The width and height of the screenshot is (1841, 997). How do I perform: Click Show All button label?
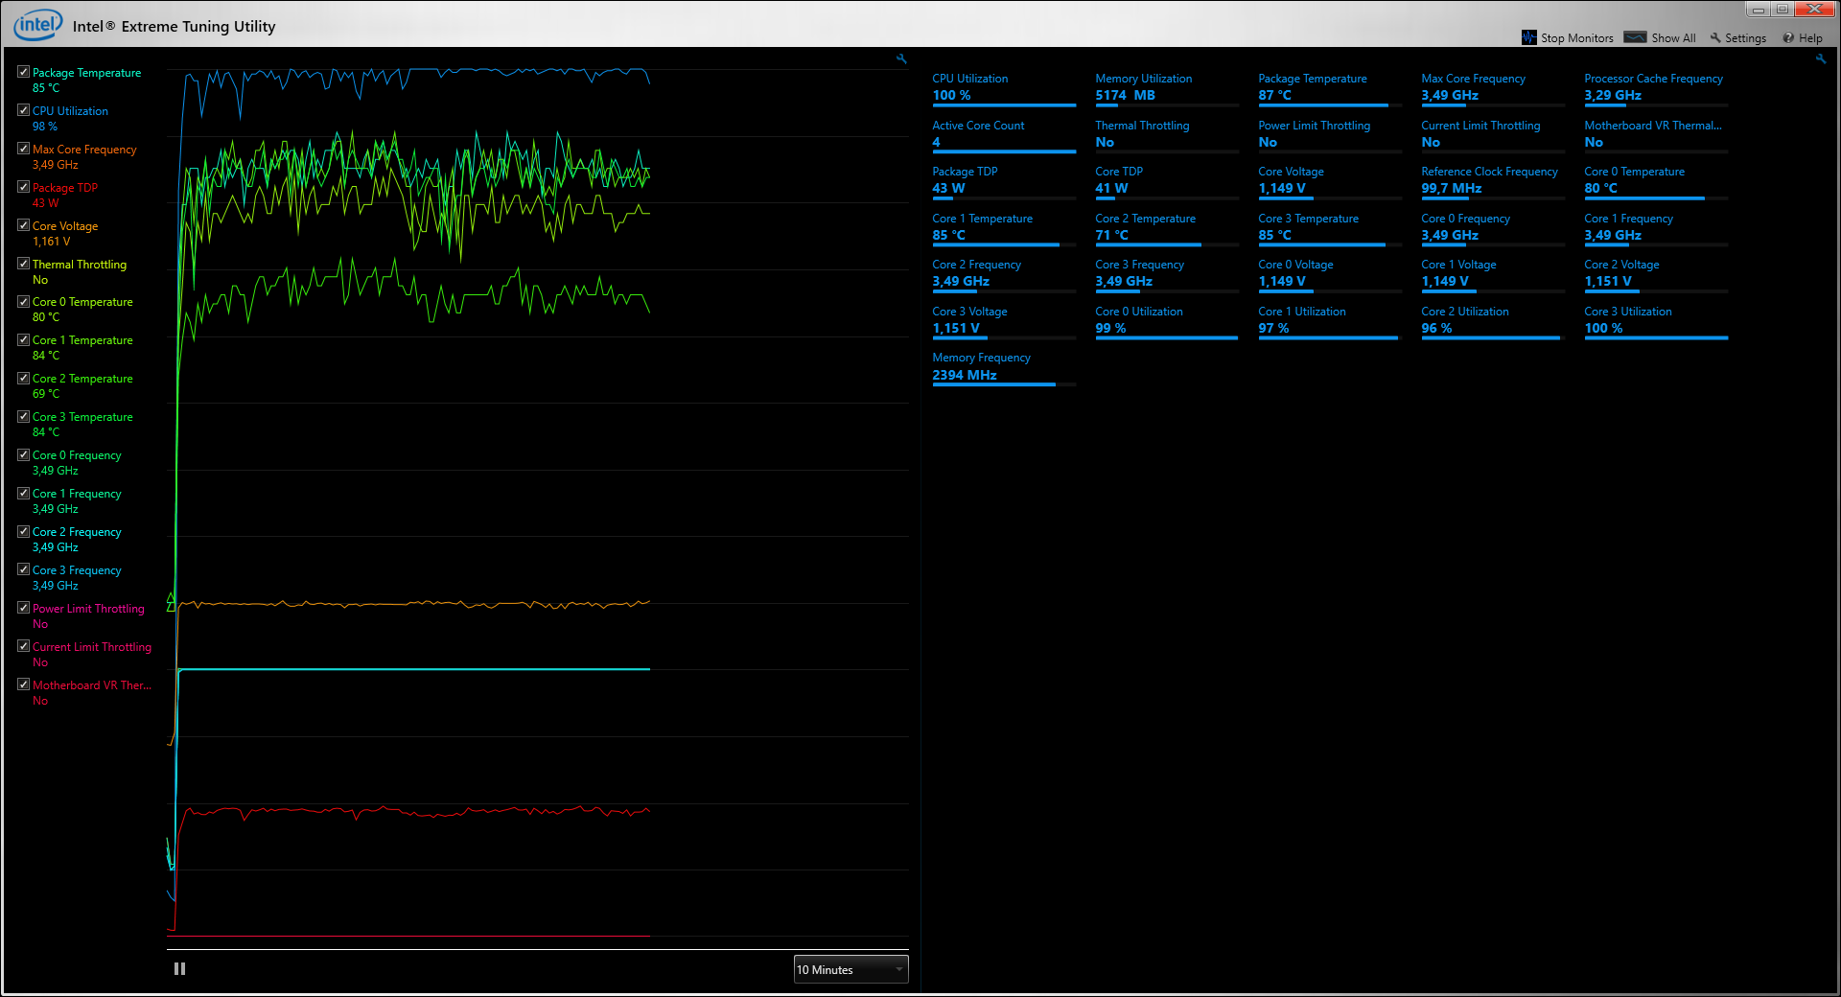click(x=1673, y=38)
